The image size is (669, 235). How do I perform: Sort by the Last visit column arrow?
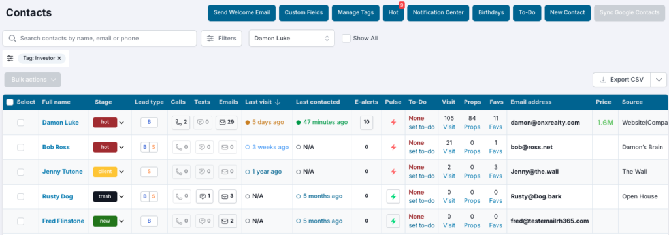tap(277, 102)
